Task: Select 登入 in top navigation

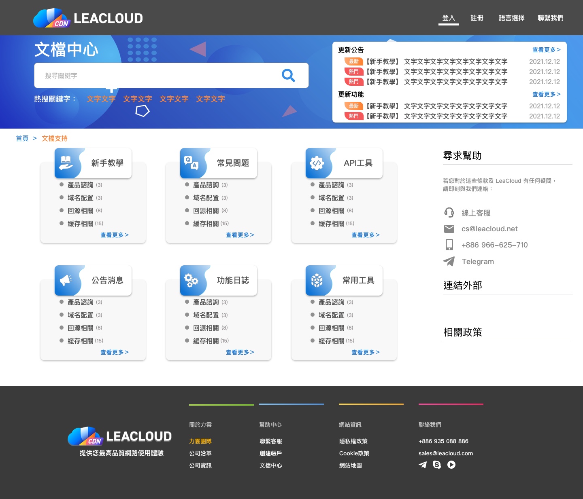Action: [x=449, y=18]
